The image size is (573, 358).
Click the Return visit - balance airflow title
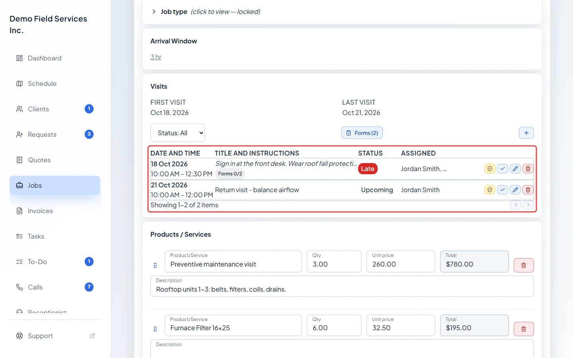coord(257,190)
